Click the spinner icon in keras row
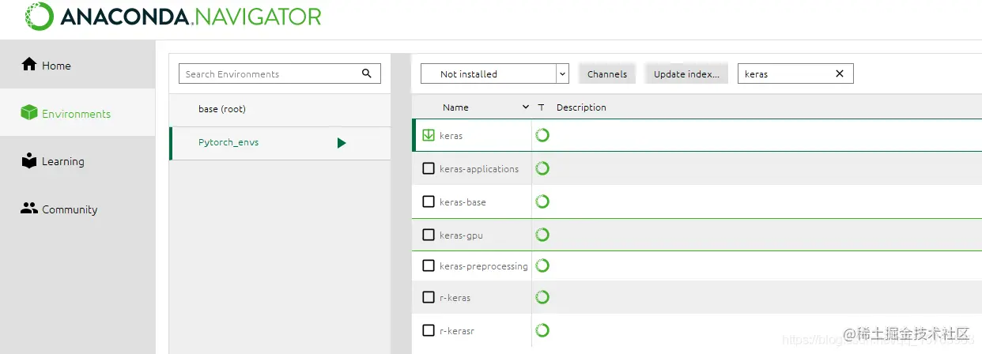Screen dimensions: 982x354 click(x=542, y=135)
